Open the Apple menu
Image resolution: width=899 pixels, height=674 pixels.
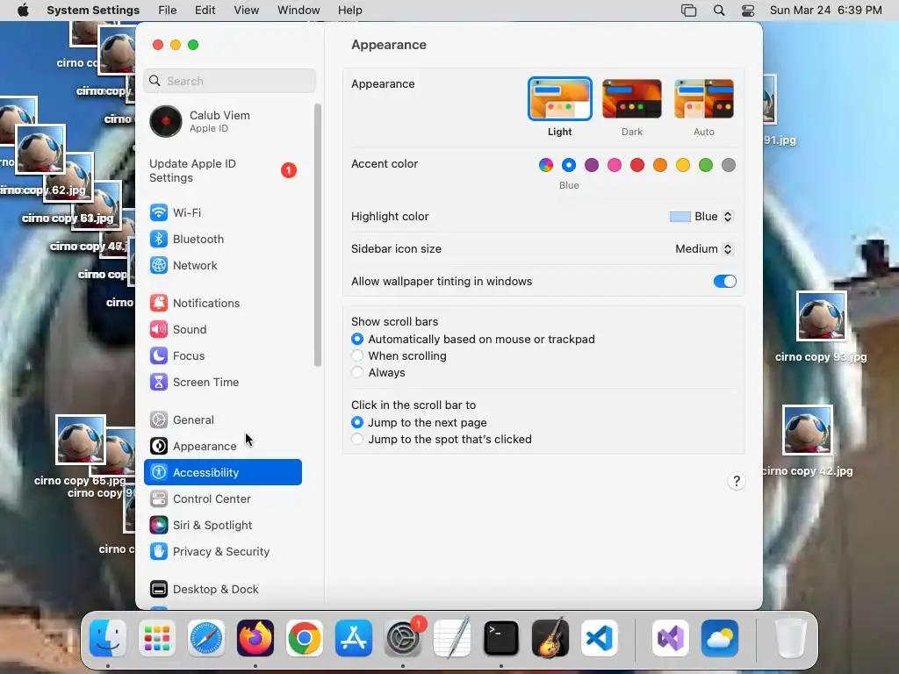point(23,11)
